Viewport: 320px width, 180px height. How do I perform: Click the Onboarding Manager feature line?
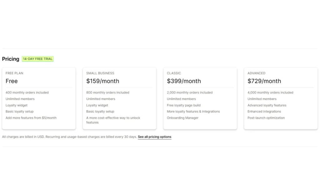click(182, 118)
